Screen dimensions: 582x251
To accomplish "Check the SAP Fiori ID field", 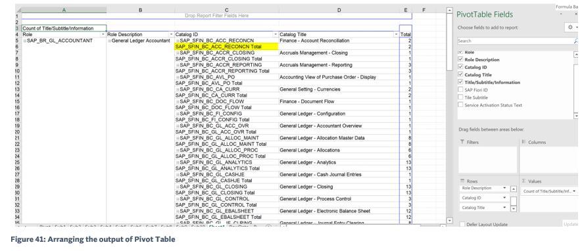I will pyautogui.click(x=460, y=90).
